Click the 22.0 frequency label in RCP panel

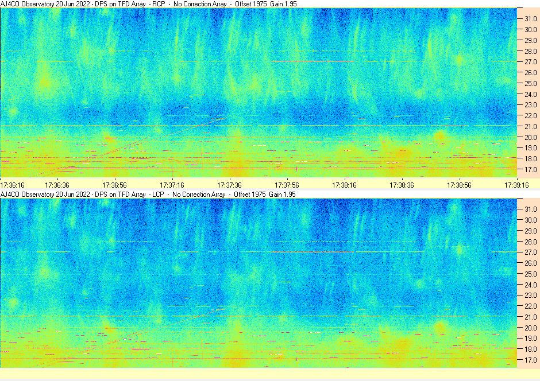[531, 116]
